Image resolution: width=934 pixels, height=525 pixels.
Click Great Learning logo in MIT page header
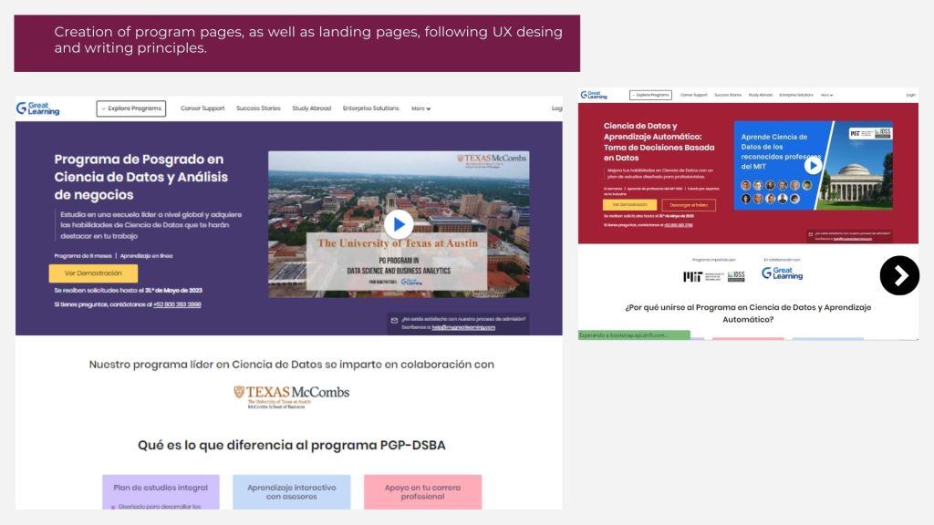(x=595, y=95)
